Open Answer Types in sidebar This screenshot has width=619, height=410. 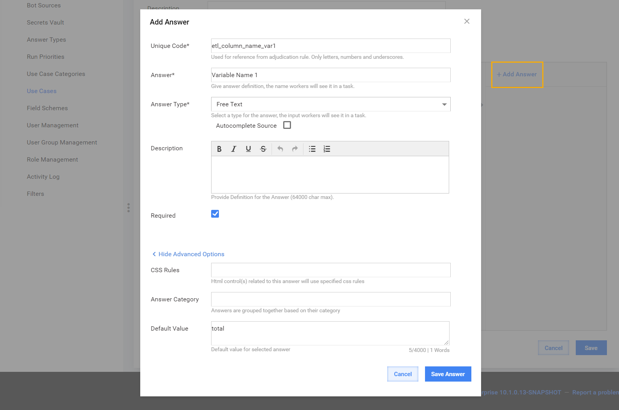point(46,40)
